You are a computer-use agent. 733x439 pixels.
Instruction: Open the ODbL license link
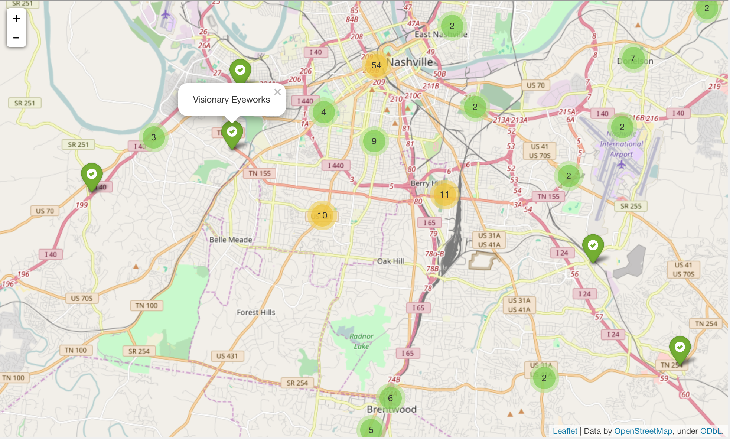click(711, 431)
